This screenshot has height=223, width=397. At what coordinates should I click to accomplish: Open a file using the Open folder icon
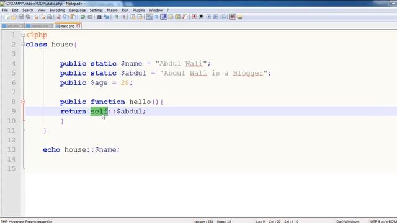coord(14,17)
